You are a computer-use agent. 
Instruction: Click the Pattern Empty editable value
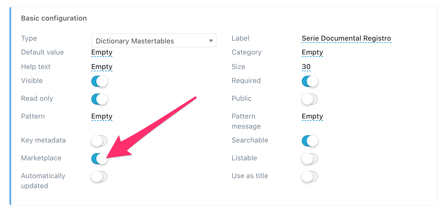point(102,116)
